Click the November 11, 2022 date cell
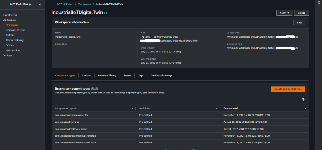 [x=247, y=115]
